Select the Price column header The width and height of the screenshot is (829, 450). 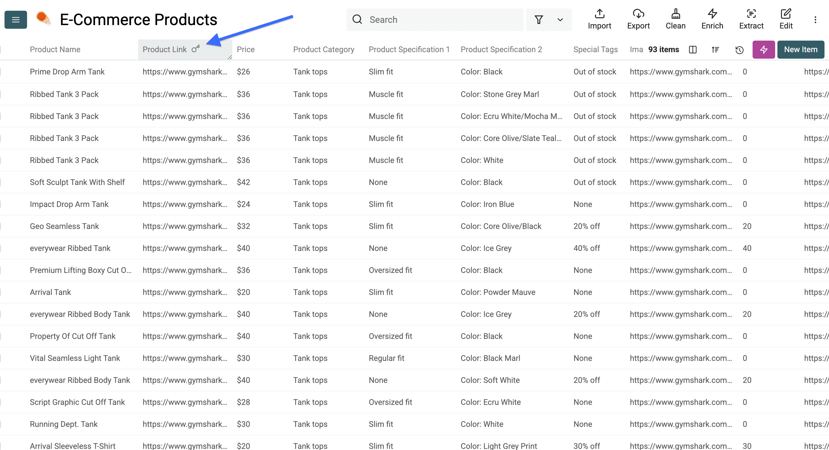click(x=246, y=50)
